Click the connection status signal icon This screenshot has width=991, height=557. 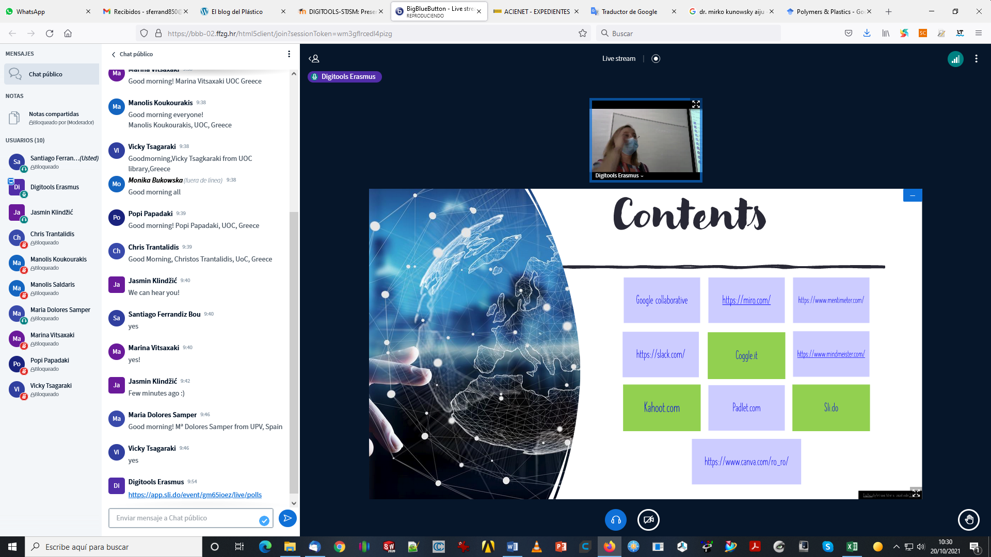coord(955,59)
